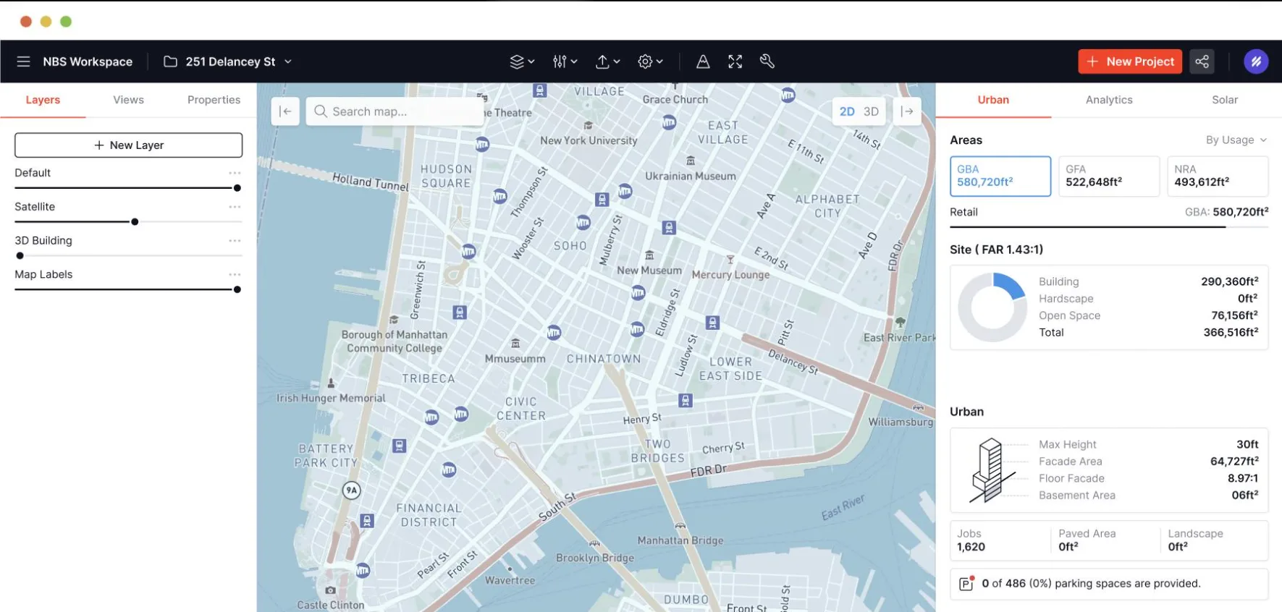Screen dimensions: 1282x612
Task: Click the 3D Building opacity slider handle
Action: (20, 256)
